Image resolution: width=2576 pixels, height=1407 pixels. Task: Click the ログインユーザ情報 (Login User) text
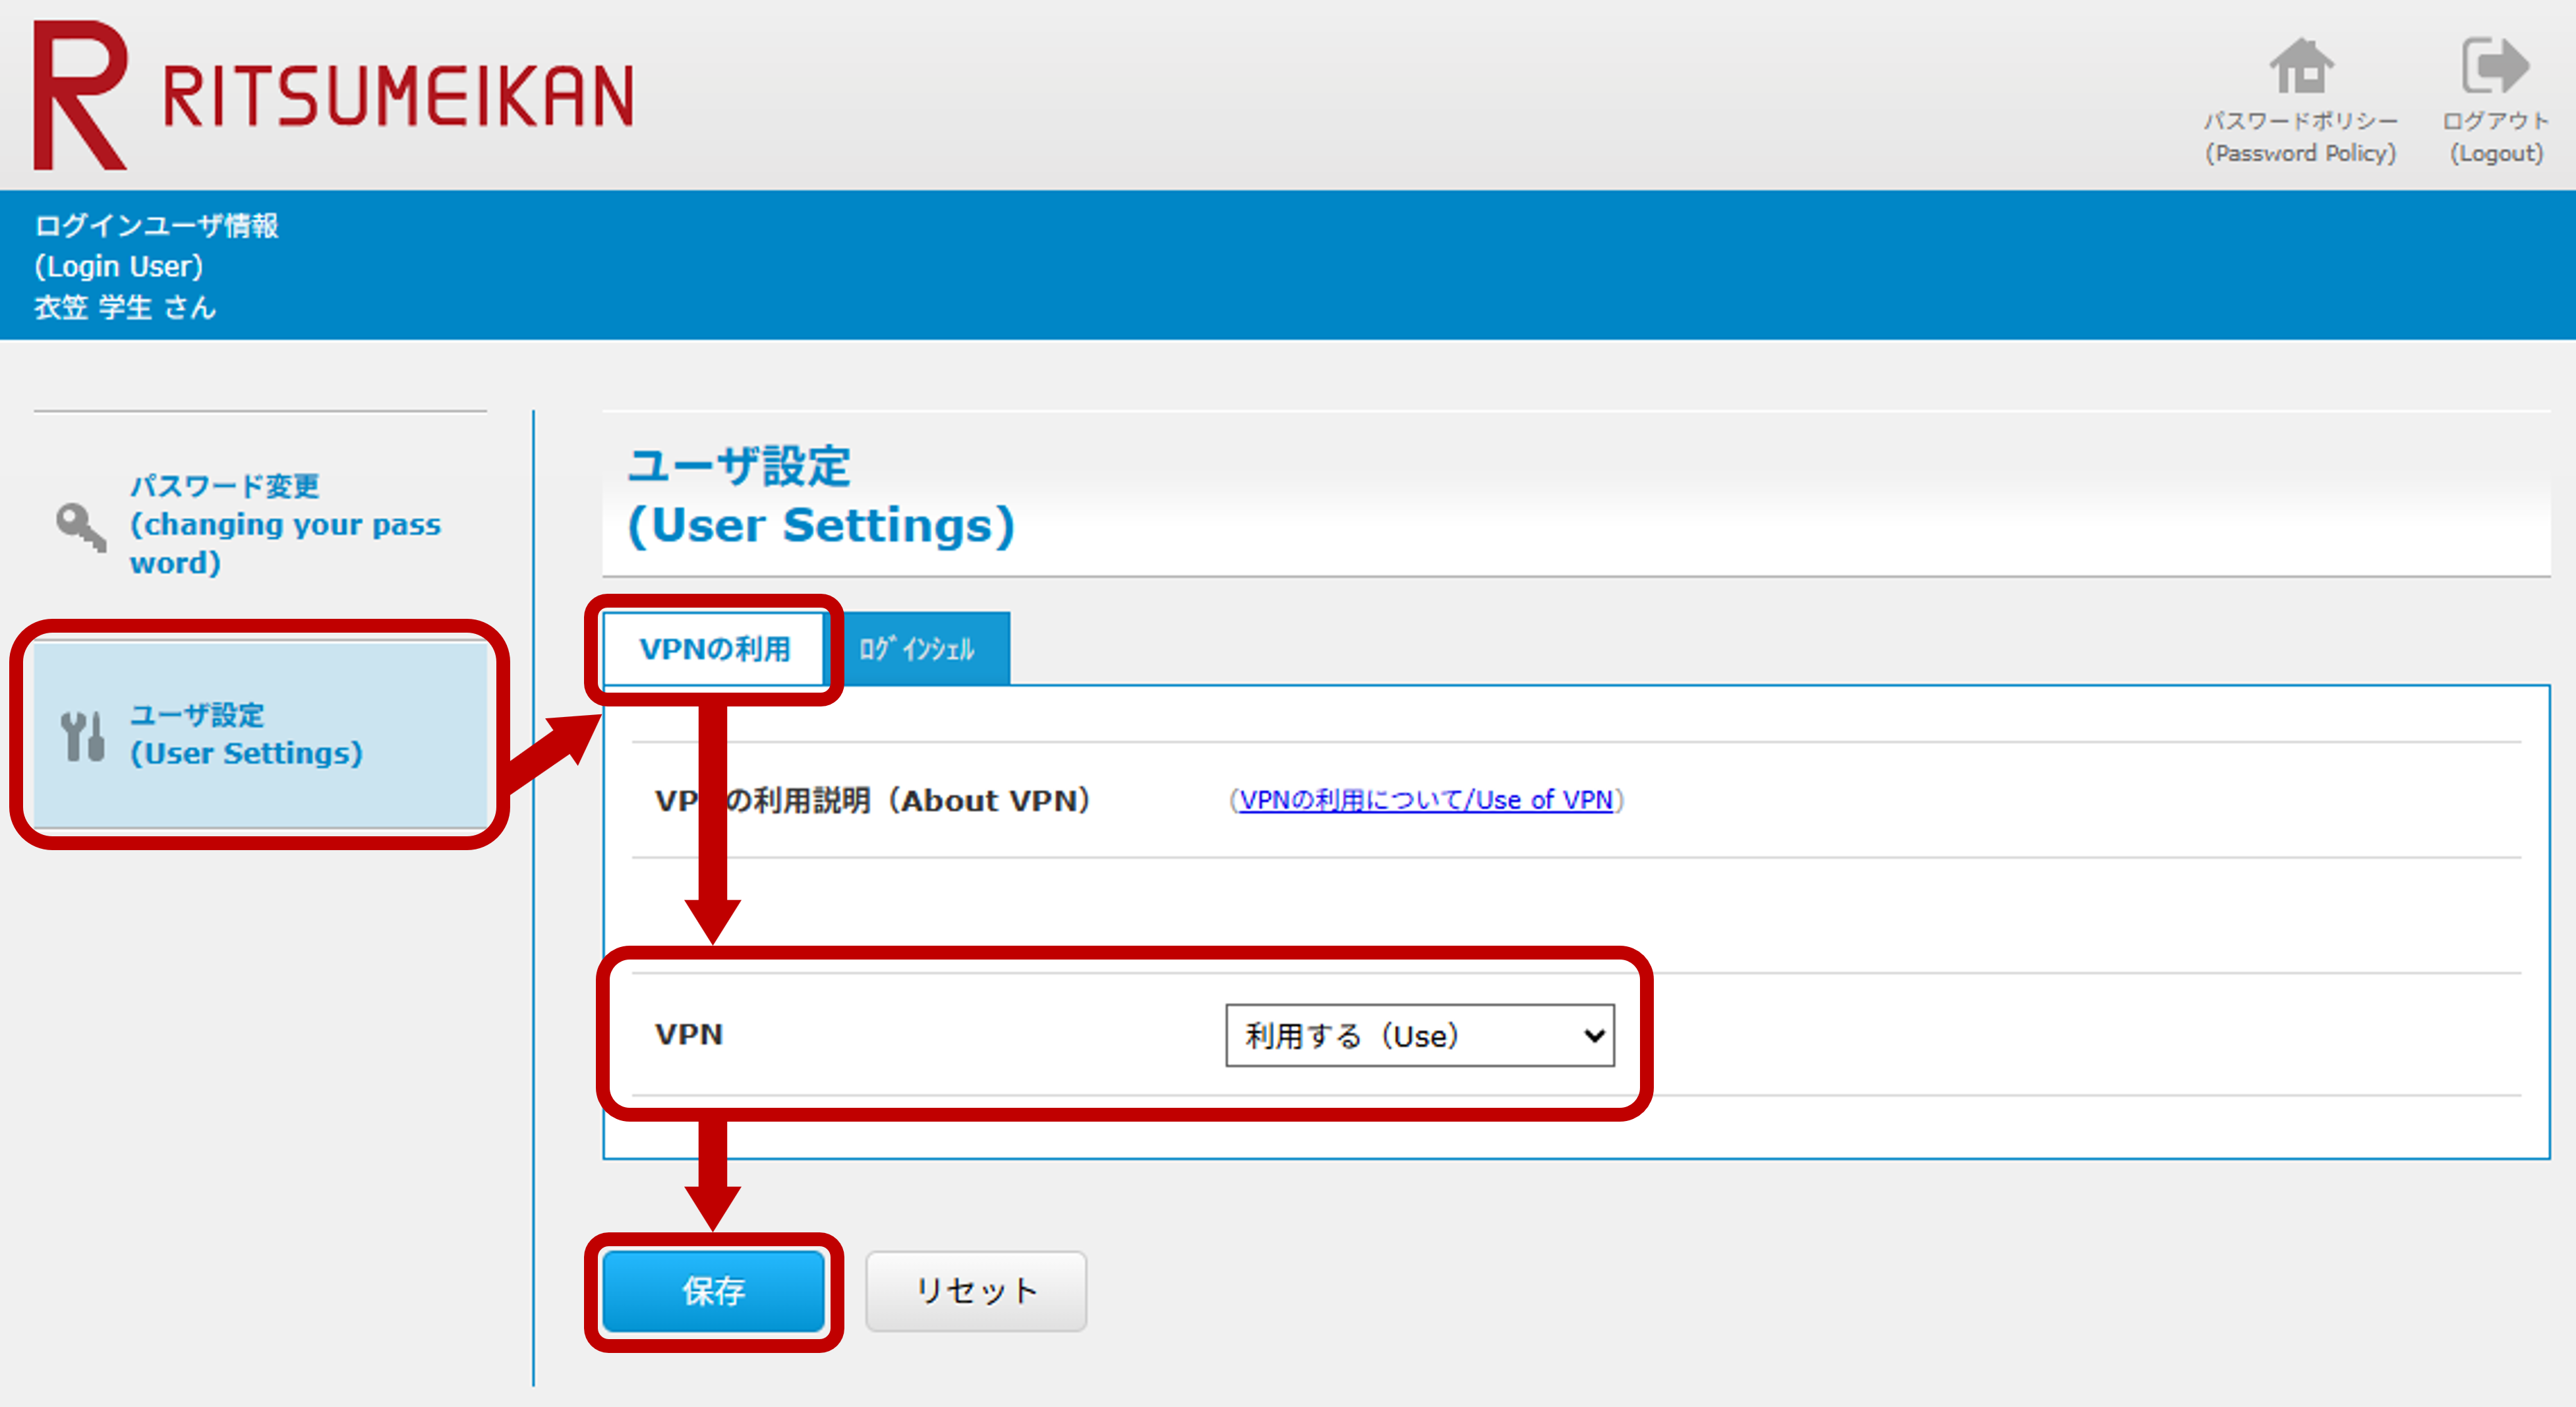point(156,246)
